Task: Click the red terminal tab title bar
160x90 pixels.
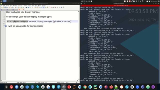Action: (x=119, y=6)
